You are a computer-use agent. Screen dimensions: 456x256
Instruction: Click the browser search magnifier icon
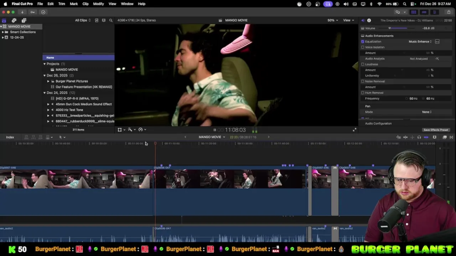(x=111, y=20)
